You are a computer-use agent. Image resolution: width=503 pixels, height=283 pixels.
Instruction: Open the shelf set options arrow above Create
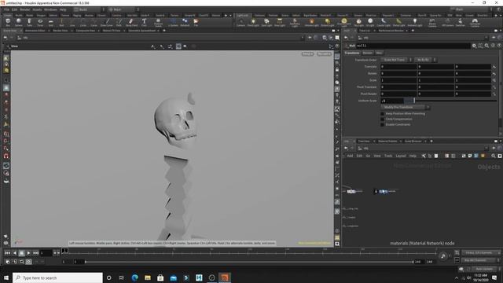(x=230, y=15)
